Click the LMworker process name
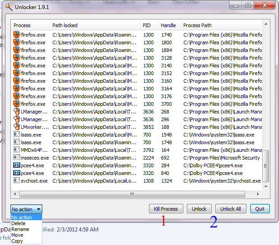Image resolution: width=279 pixels, height=245 pixels. (35, 127)
